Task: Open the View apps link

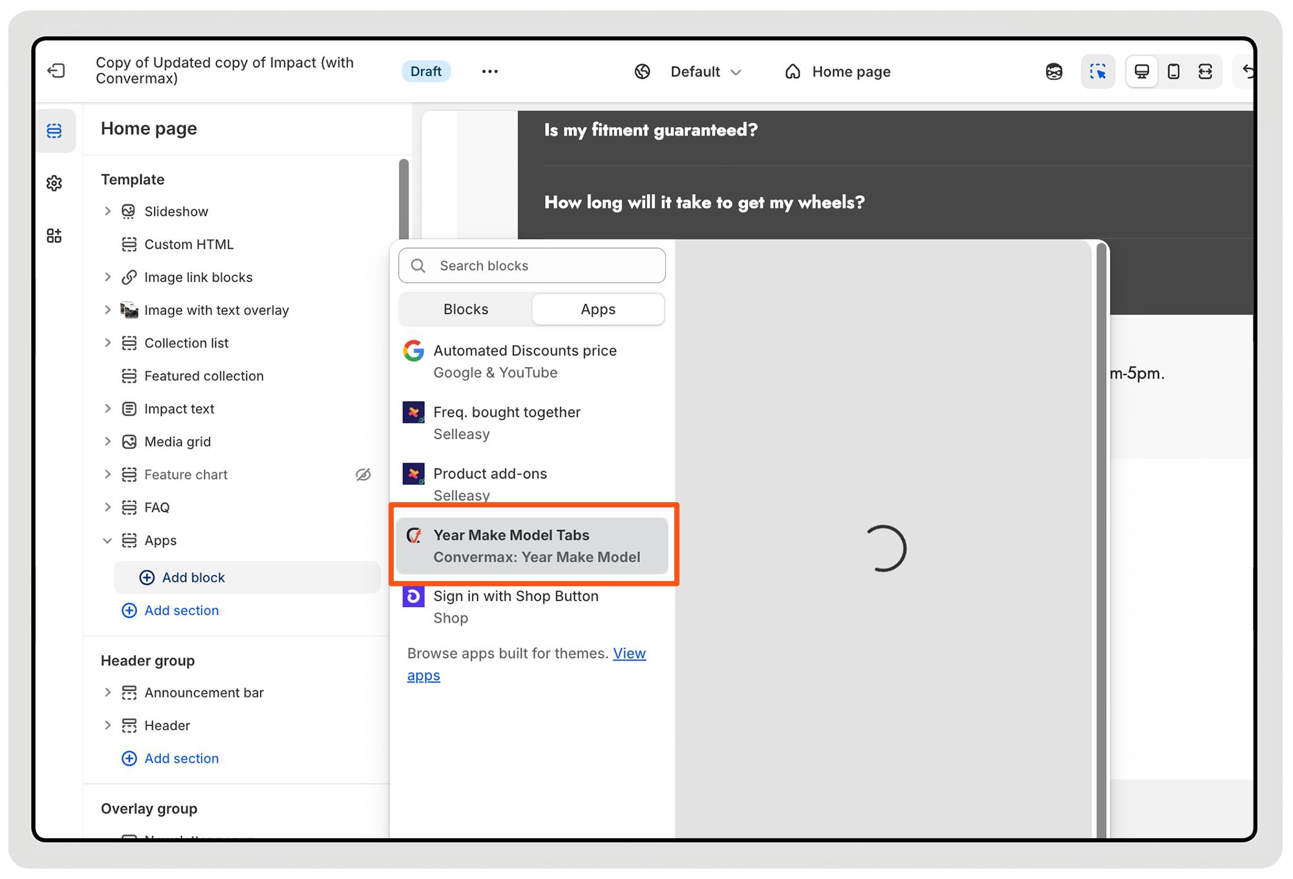Action: (x=629, y=654)
